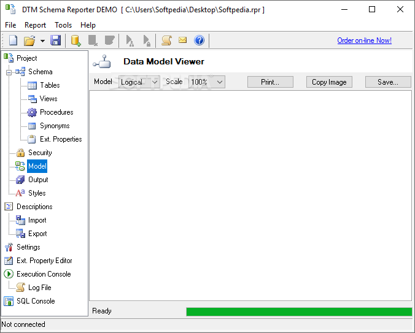
Task: Select the Export tree item
Action: tap(37, 234)
